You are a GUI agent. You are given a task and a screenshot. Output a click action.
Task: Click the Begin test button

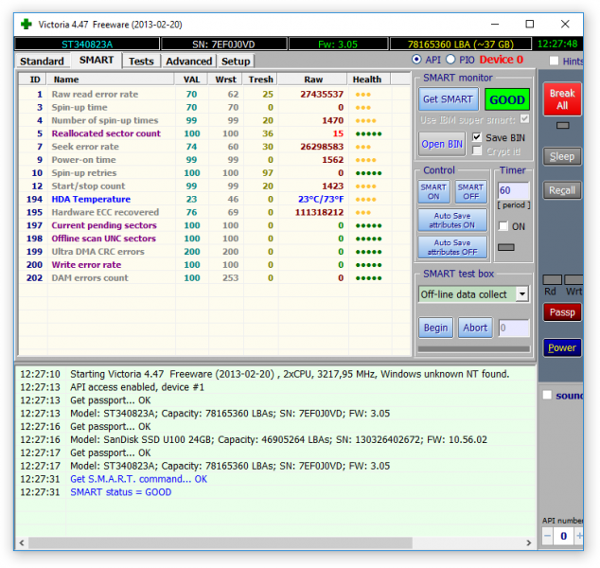pyautogui.click(x=435, y=328)
